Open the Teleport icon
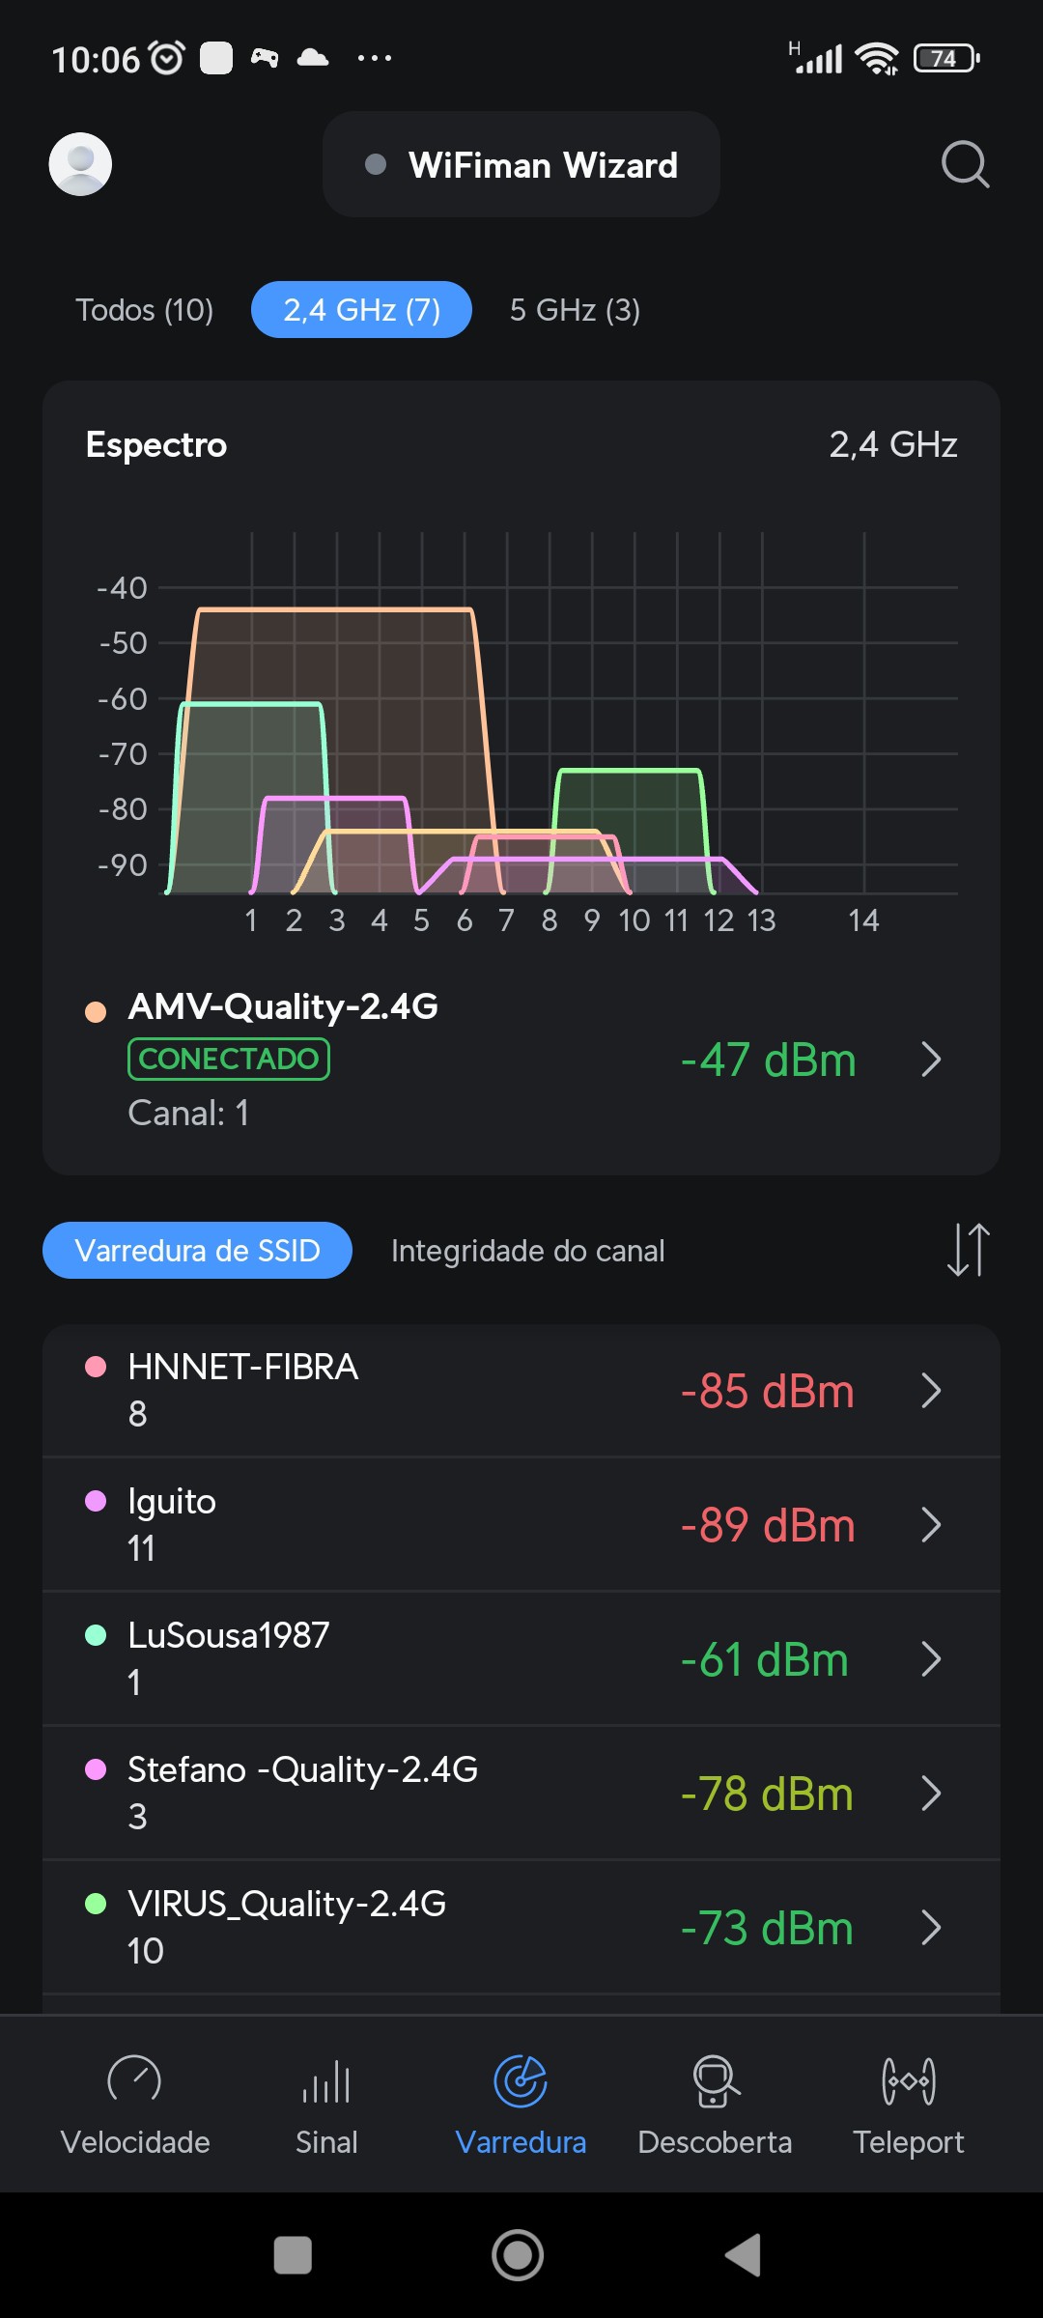Image resolution: width=1043 pixels, height=2318 pixels. point(908,2080)
